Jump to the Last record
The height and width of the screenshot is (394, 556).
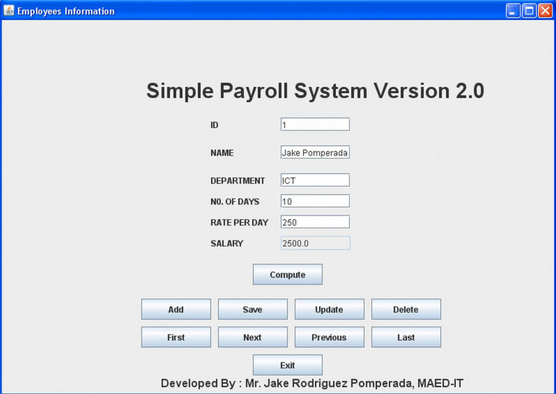click(x=406, y=337)
